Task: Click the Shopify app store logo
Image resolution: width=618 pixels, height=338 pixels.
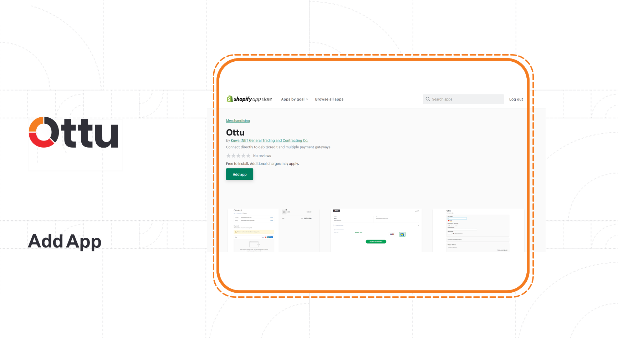Action: pos(249,99)
